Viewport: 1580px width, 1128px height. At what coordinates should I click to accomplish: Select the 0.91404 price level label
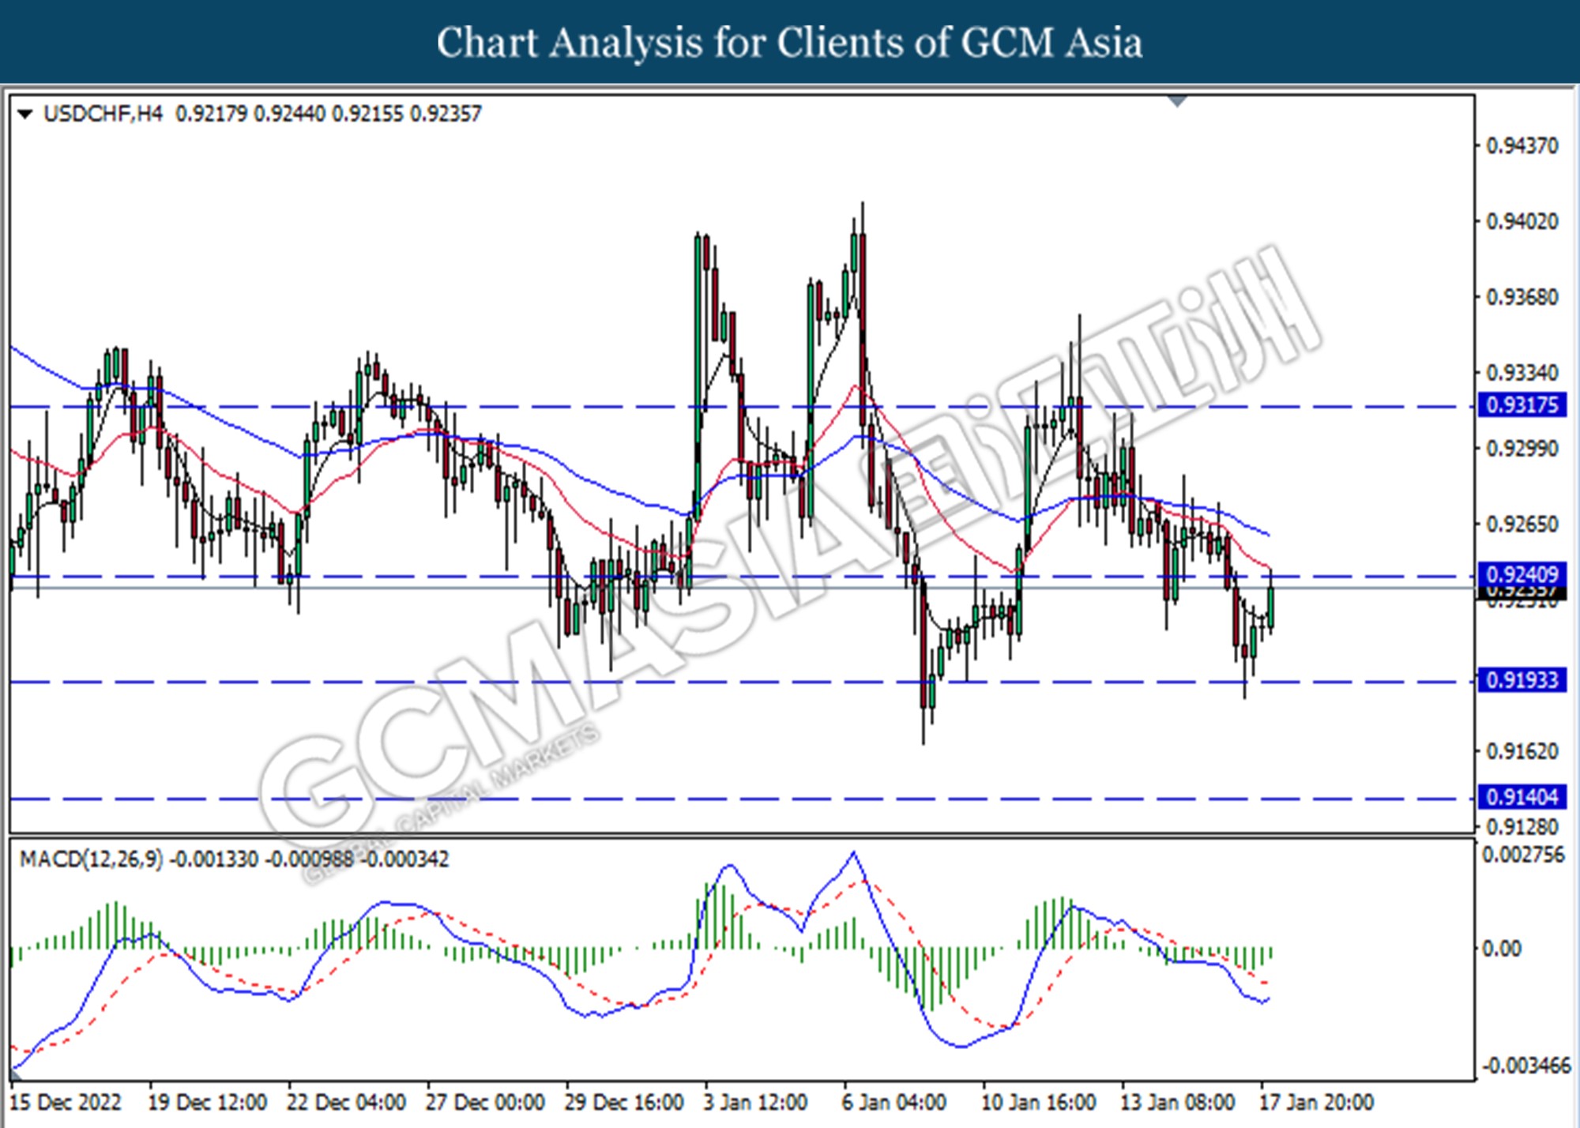pos(1522,797)
